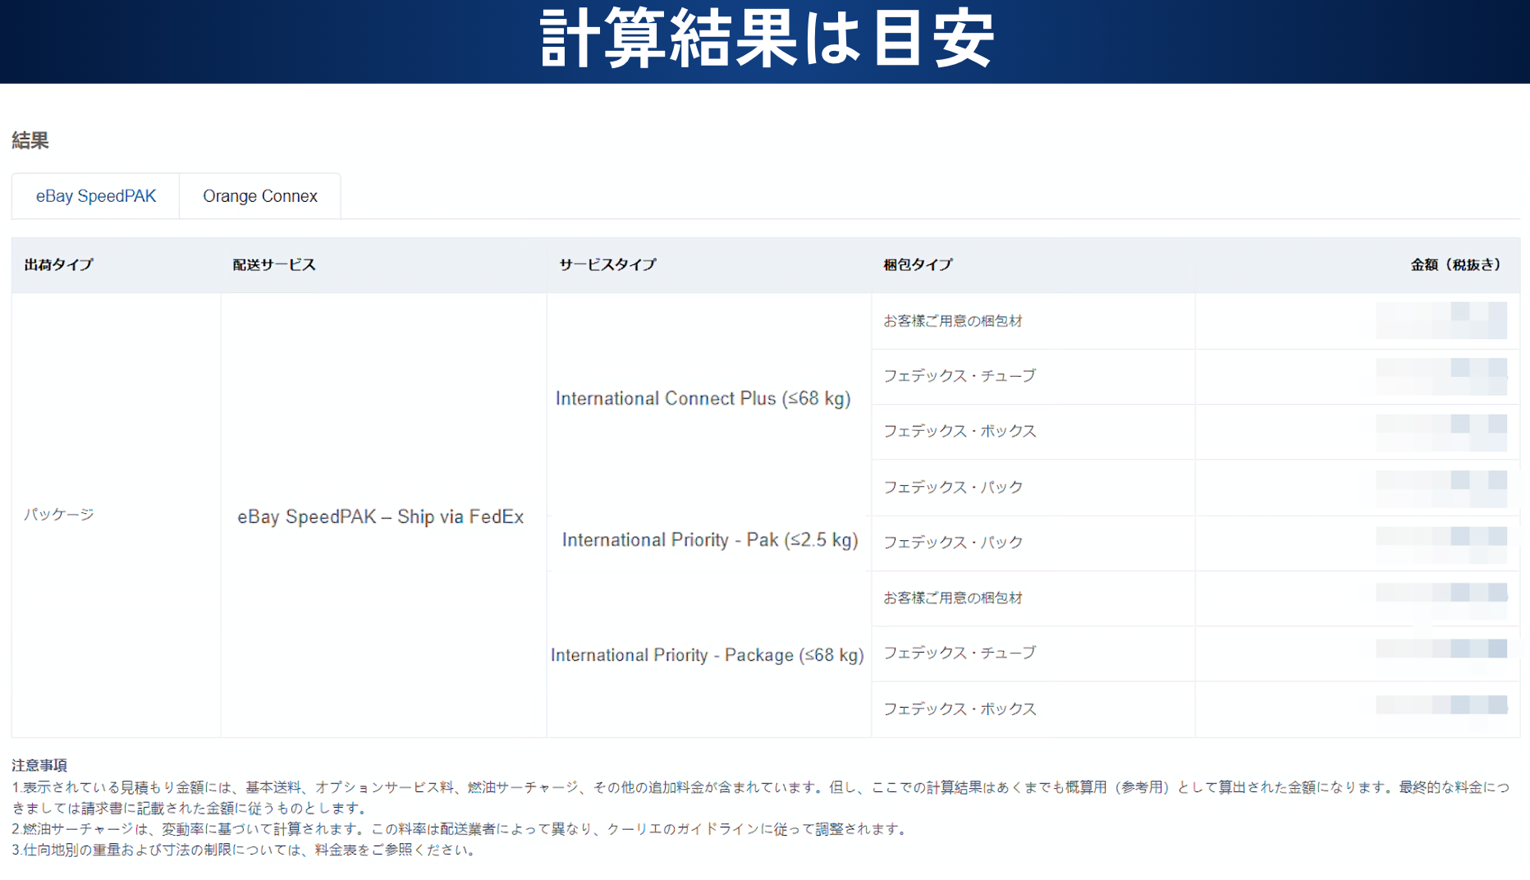Image resolution: width=1530 pixels, height=880 pixels.
Task: Select International Priority - Package (≤68 kg)
Action: [708, 655]
